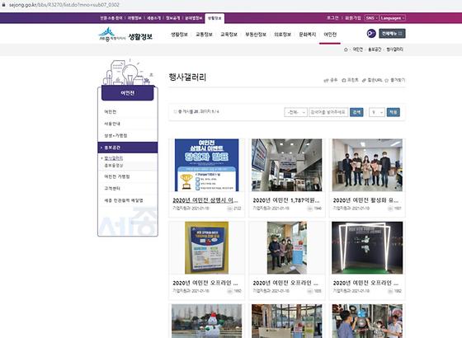Open 분야별정보 in top bar
The height and width of the screenshot is (338, 462).
tap(194, 18)
